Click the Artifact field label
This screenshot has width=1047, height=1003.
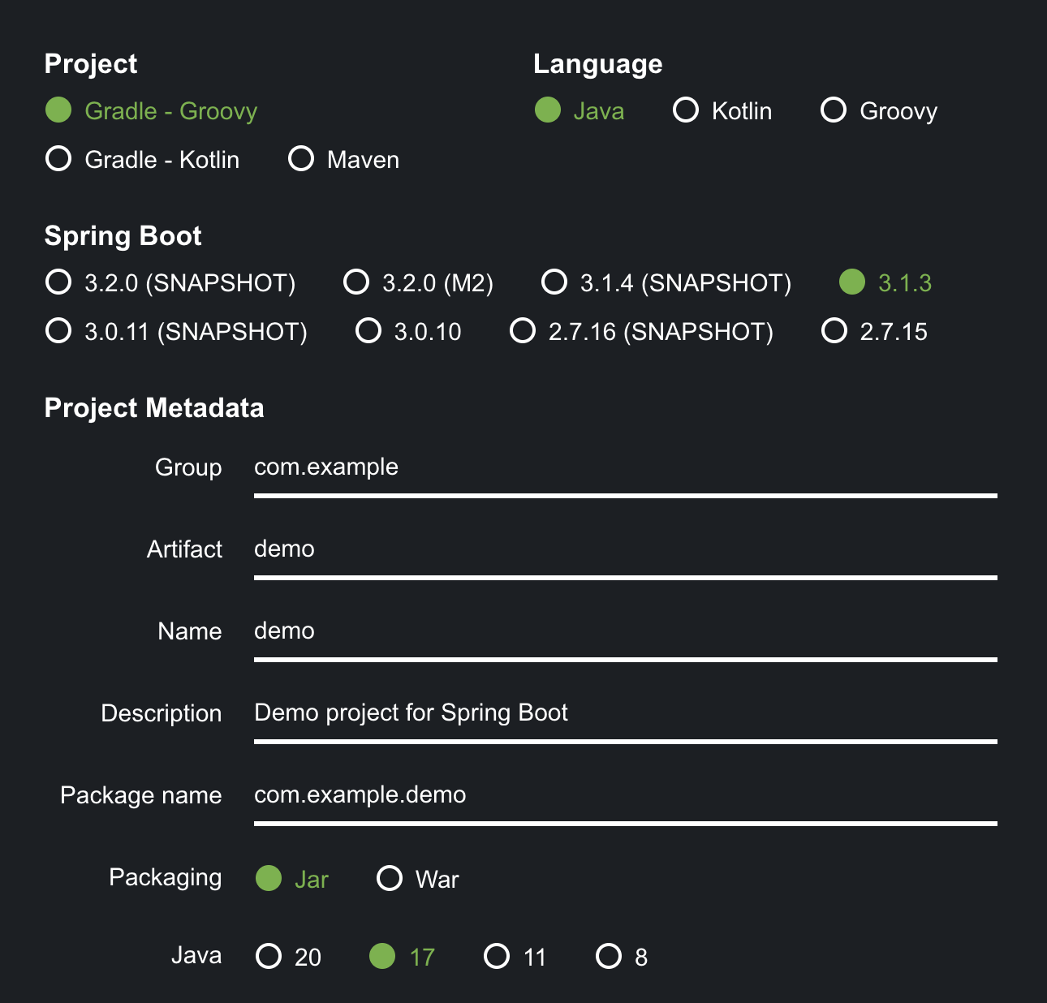click(x=184, y=549)
